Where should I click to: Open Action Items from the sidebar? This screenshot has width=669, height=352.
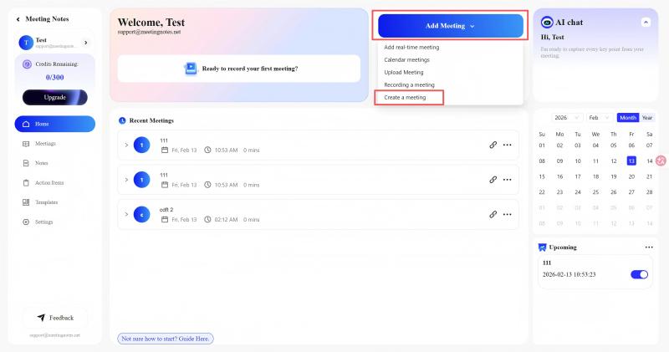coord(49,182)
